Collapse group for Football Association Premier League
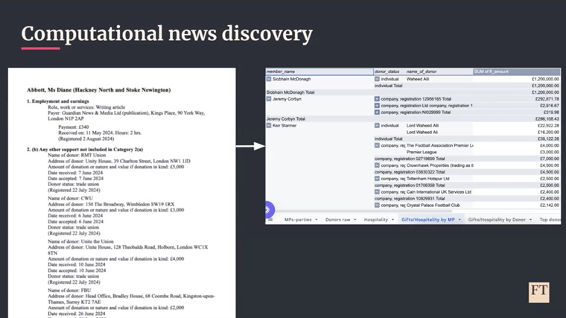Viewport: 566px width, 318px height. pyautogui.click(x=377, y=145)
